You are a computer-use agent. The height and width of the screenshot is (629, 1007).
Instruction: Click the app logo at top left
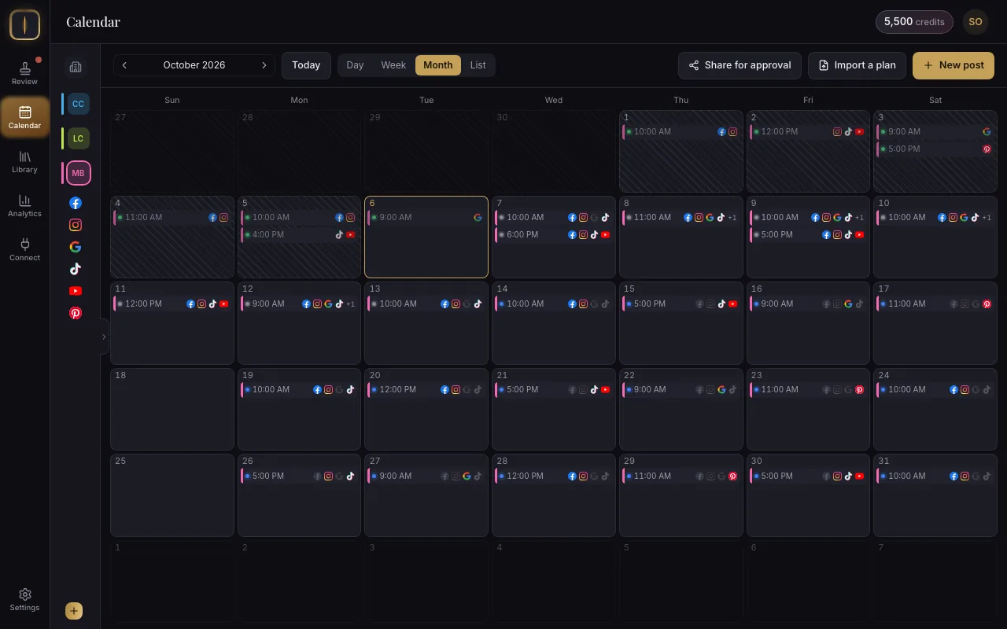[x=24, y=25]
